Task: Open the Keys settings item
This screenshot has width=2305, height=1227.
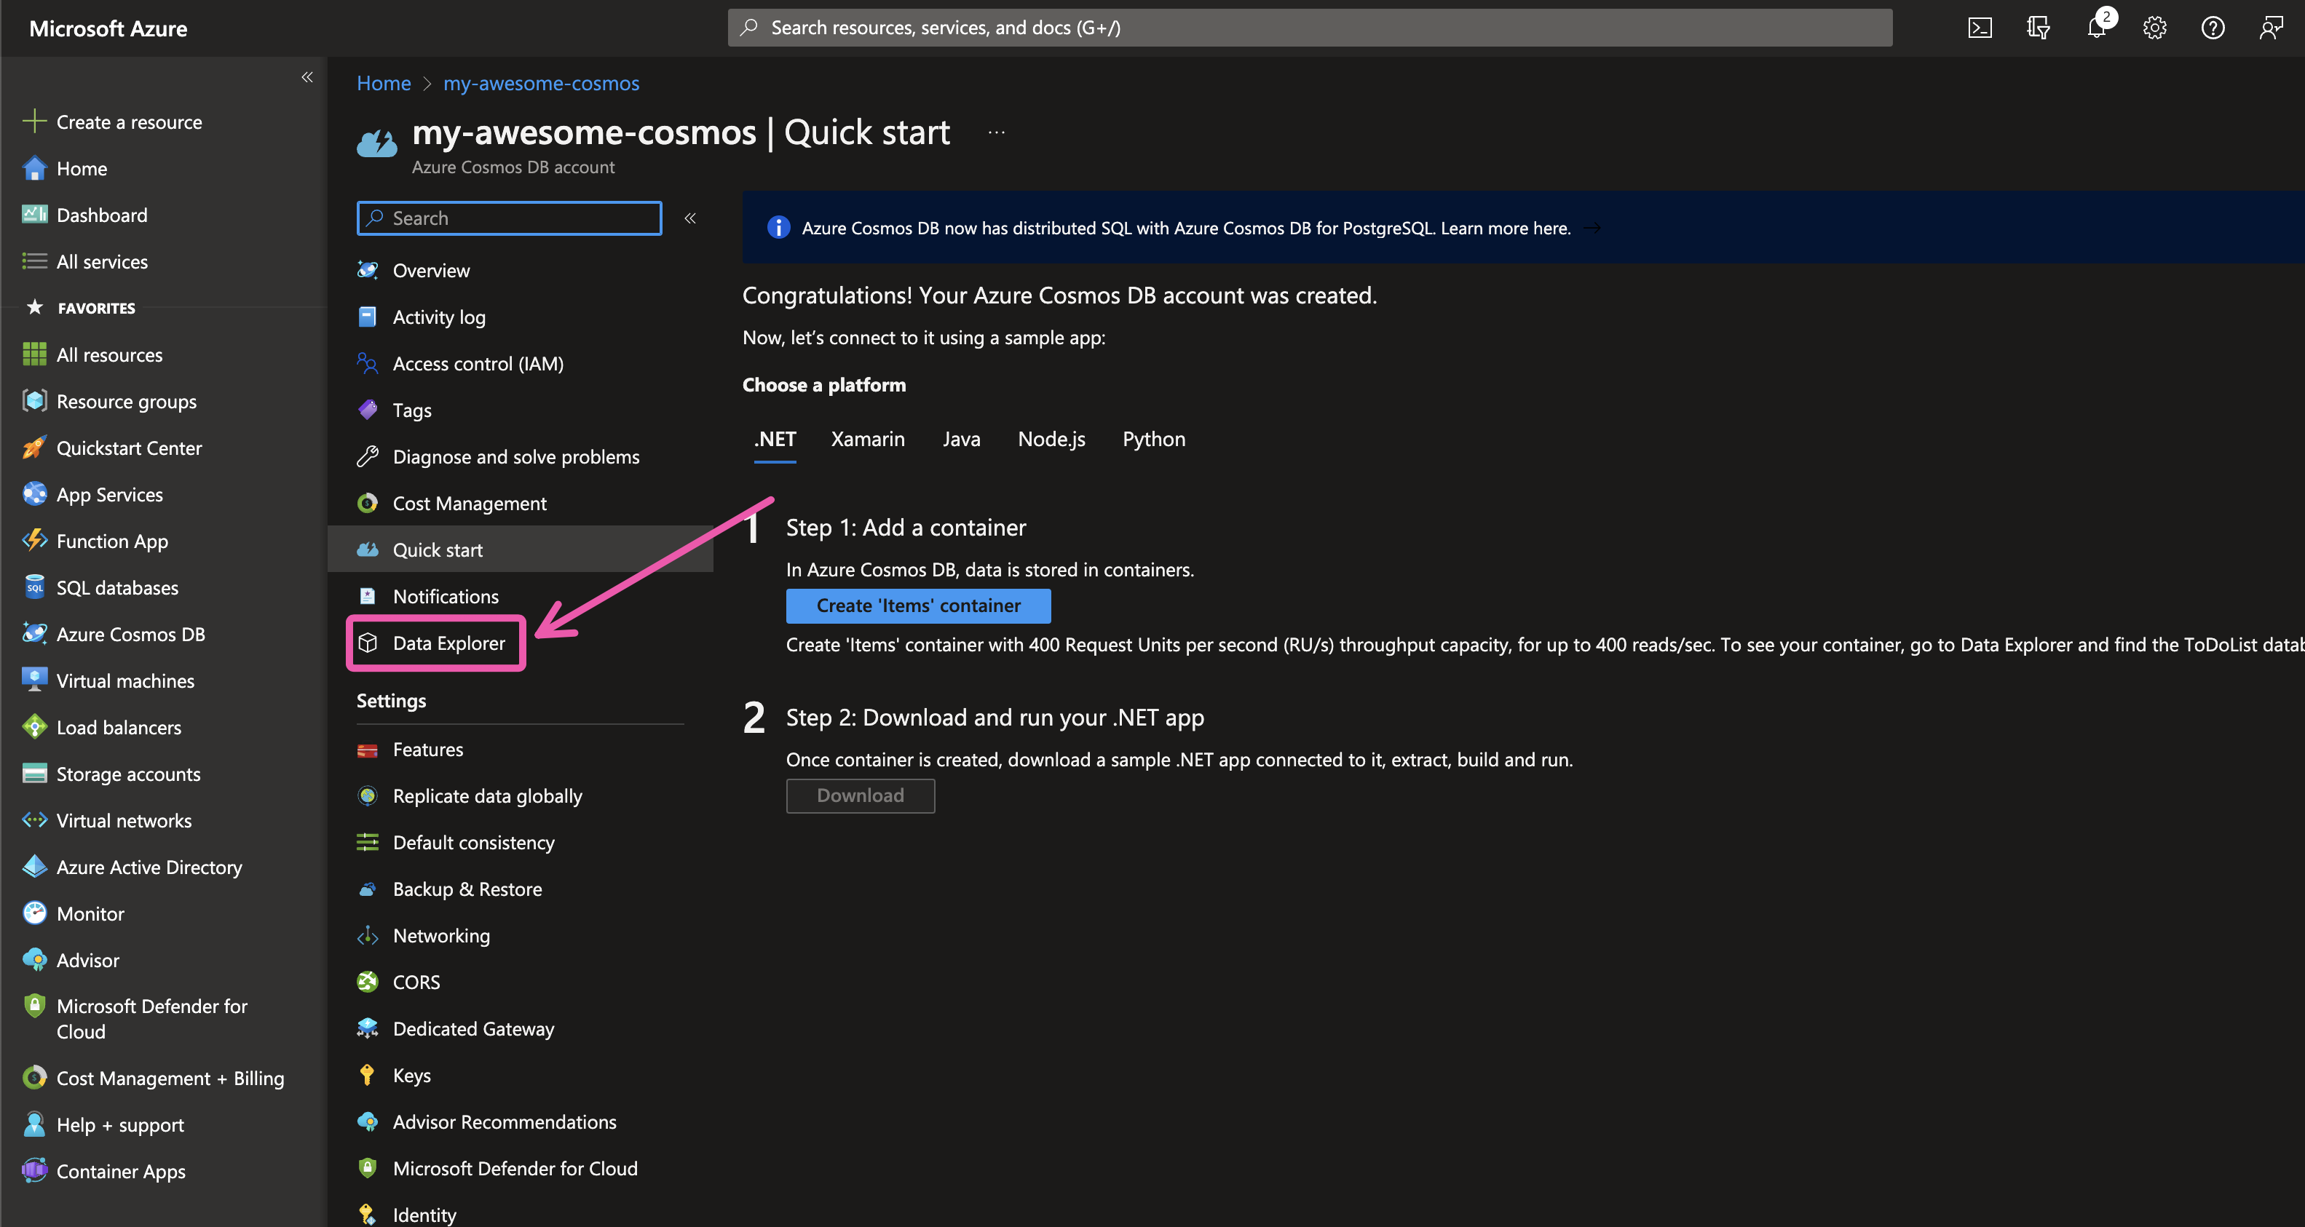Action: [x=411, y=1075]
